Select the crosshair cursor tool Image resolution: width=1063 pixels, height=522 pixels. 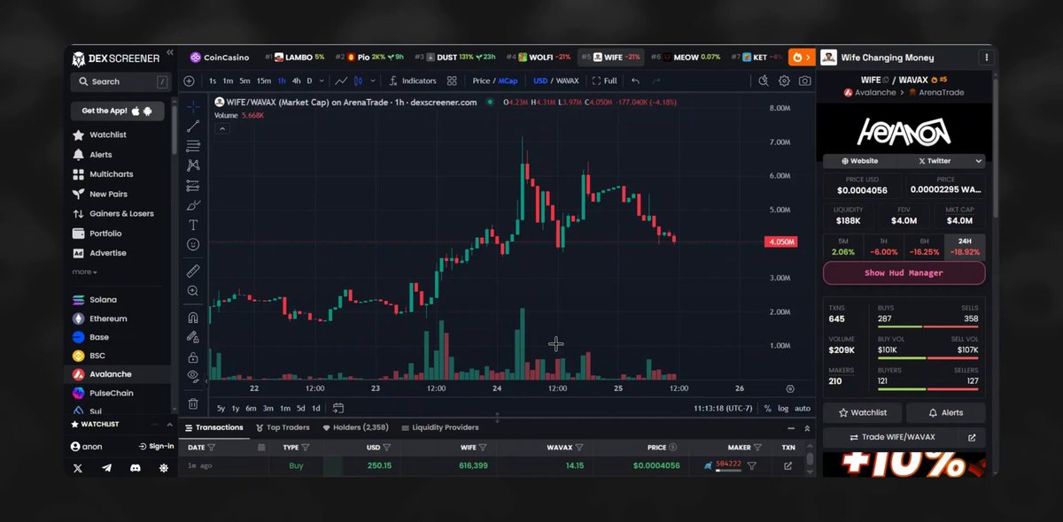[193, 107]
